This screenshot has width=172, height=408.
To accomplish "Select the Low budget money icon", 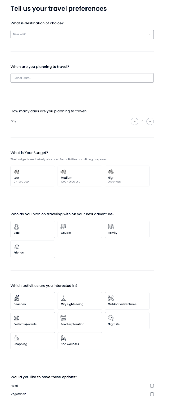I will [x=16, y=172].
